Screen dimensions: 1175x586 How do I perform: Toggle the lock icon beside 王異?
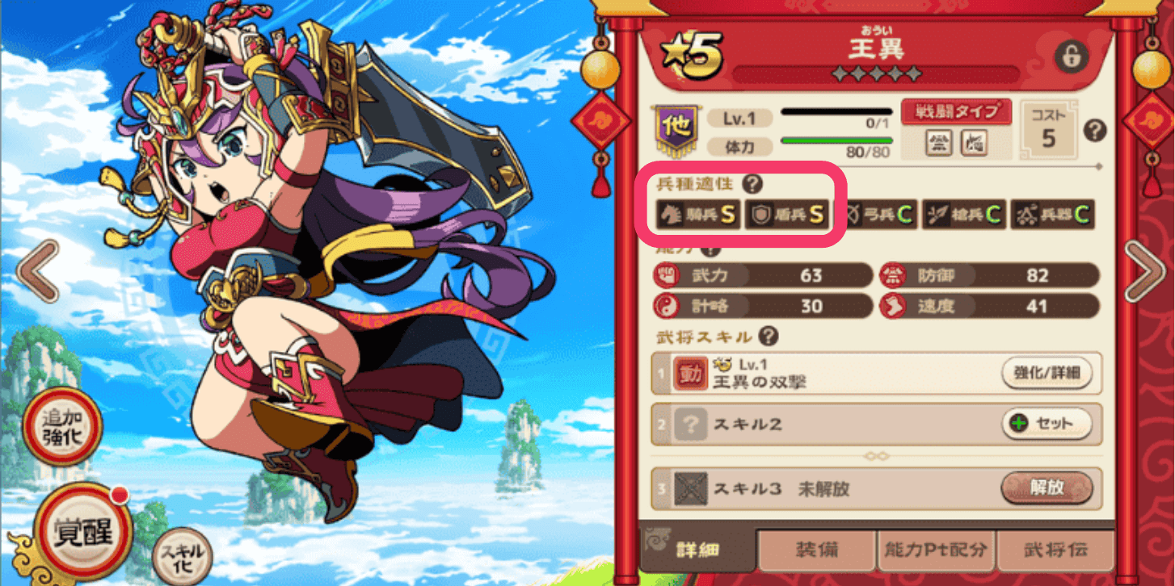pos(1072,57)
